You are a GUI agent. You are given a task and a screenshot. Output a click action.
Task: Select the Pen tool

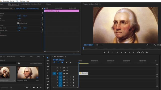(x=48, y=84)
